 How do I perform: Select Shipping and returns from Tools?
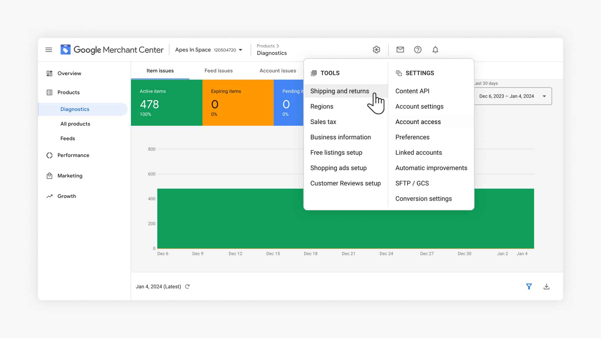pos(346,91)
